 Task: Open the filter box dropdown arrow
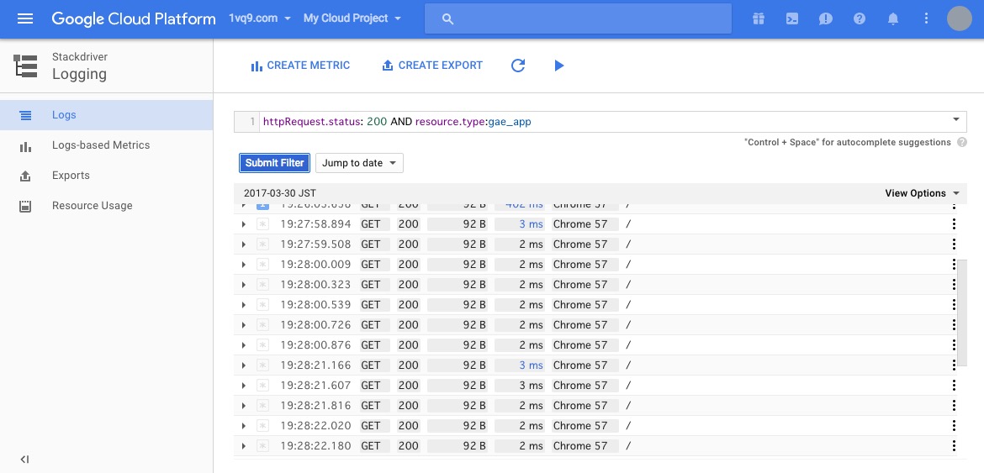point(955,119)
